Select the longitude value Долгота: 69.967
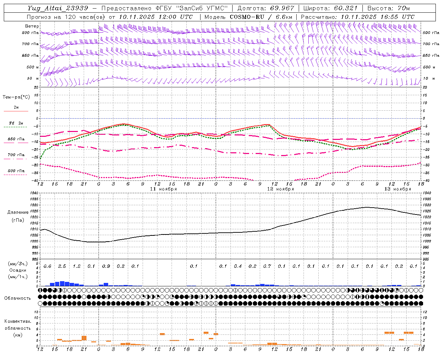Viewport: 441px width, 352px height. (266, 8)
